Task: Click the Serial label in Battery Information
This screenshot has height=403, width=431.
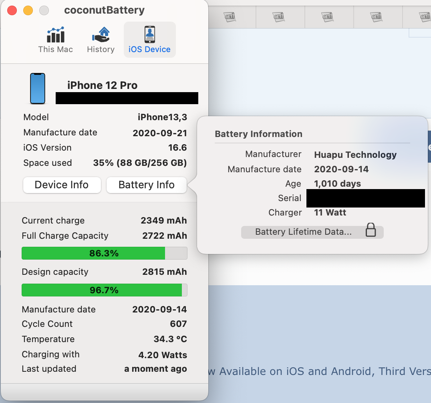Action: click(290, 198)
